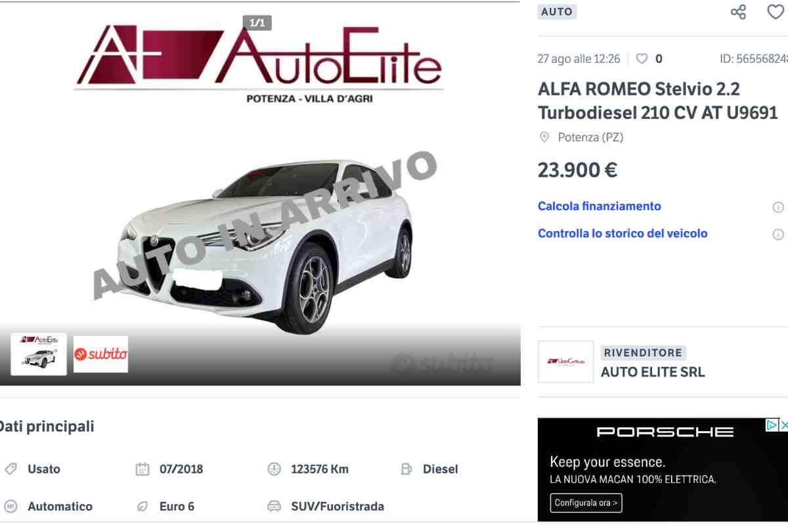Open Controlla lo storico del veicolo
This screenshot has width=788, height=525.
click(x=623, y=233)
